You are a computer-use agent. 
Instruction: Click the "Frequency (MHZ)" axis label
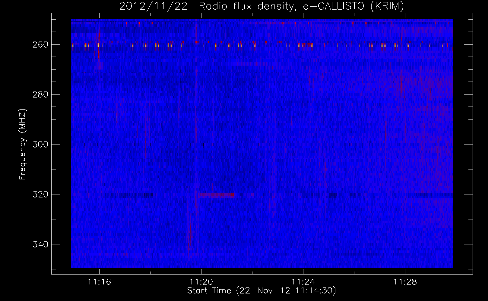pyautogui.click(x=23, y=144)
